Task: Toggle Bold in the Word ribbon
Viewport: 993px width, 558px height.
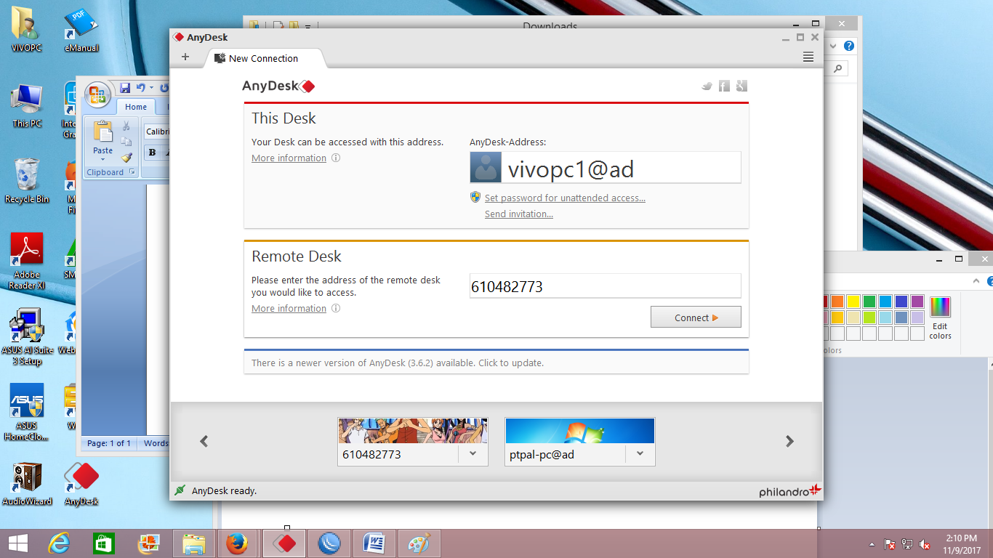Action: pyautogui.click(x=152, y=152)
